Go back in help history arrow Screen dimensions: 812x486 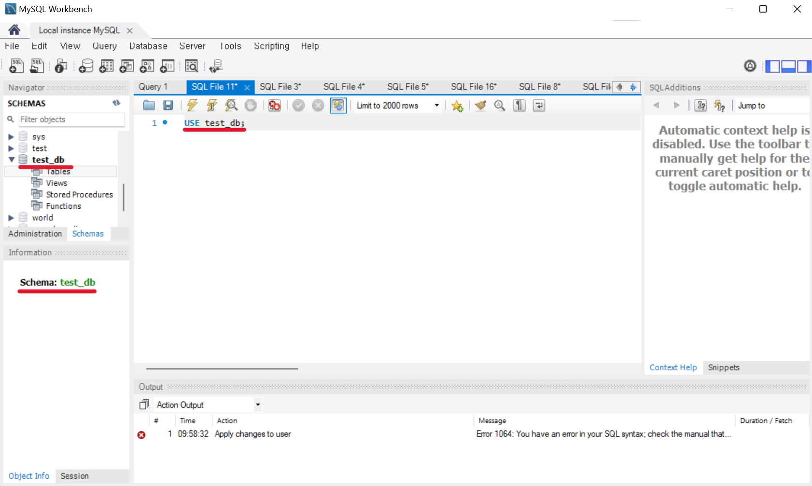point(656,105)
